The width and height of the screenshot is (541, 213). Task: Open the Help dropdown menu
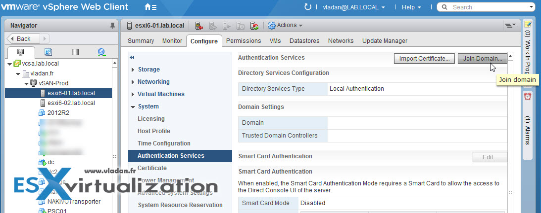[x=411, y=7]
